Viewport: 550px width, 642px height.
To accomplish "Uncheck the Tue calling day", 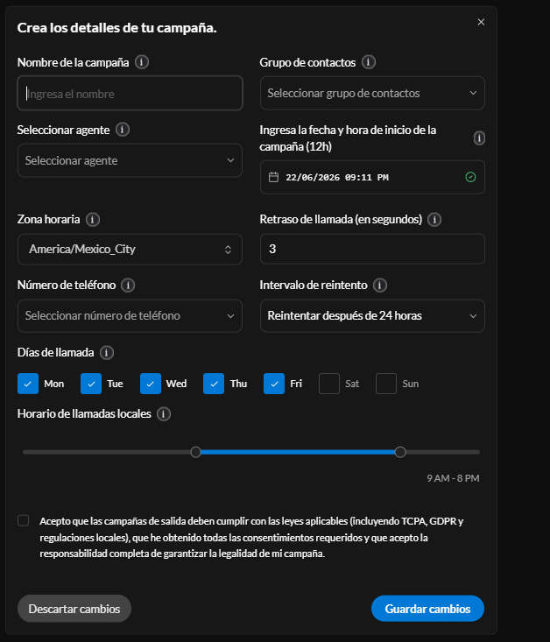I will coord(91,384).
